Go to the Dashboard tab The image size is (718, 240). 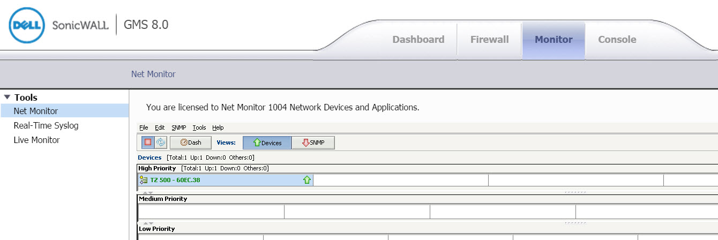pos(418,40)
